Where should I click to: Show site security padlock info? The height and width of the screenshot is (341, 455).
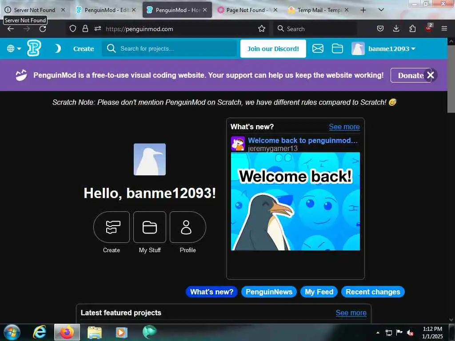[x=85, y=29]
